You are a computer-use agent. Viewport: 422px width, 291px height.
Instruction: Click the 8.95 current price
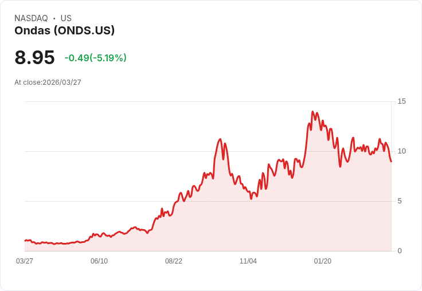34,57
